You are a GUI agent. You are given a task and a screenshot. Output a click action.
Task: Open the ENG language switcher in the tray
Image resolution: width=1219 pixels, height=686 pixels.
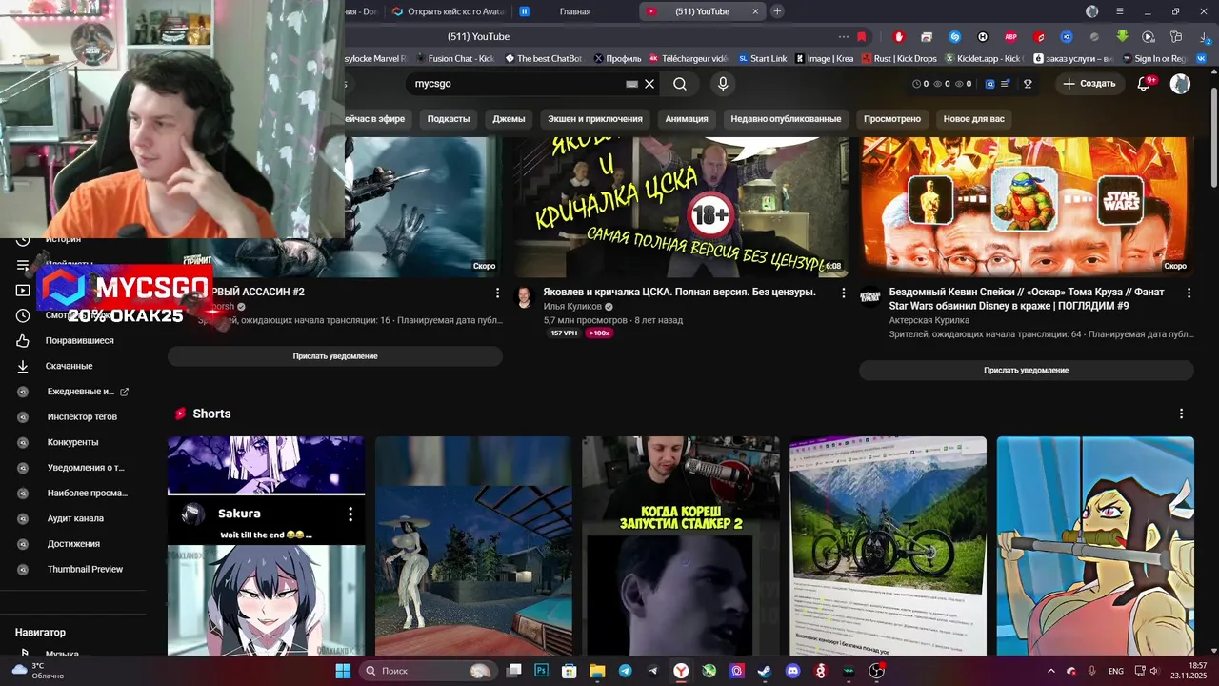[1115, 671]
